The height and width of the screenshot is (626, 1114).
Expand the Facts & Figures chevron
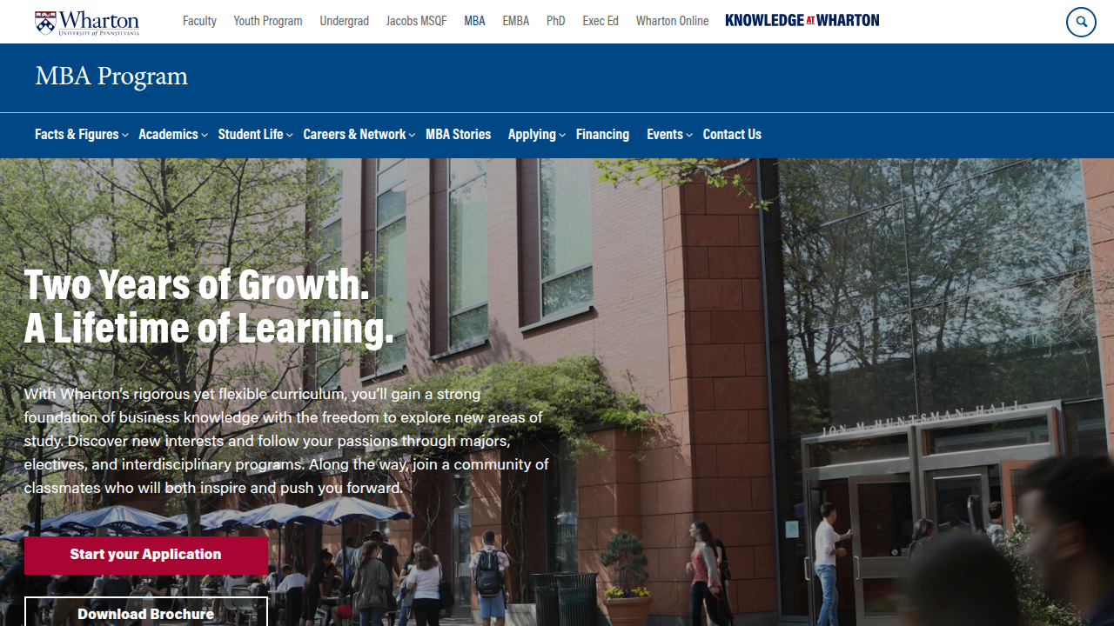click(125, 136)
